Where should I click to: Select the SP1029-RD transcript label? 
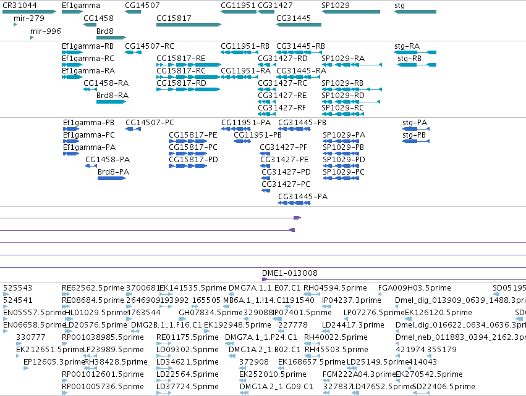click(x=343, y=96)
